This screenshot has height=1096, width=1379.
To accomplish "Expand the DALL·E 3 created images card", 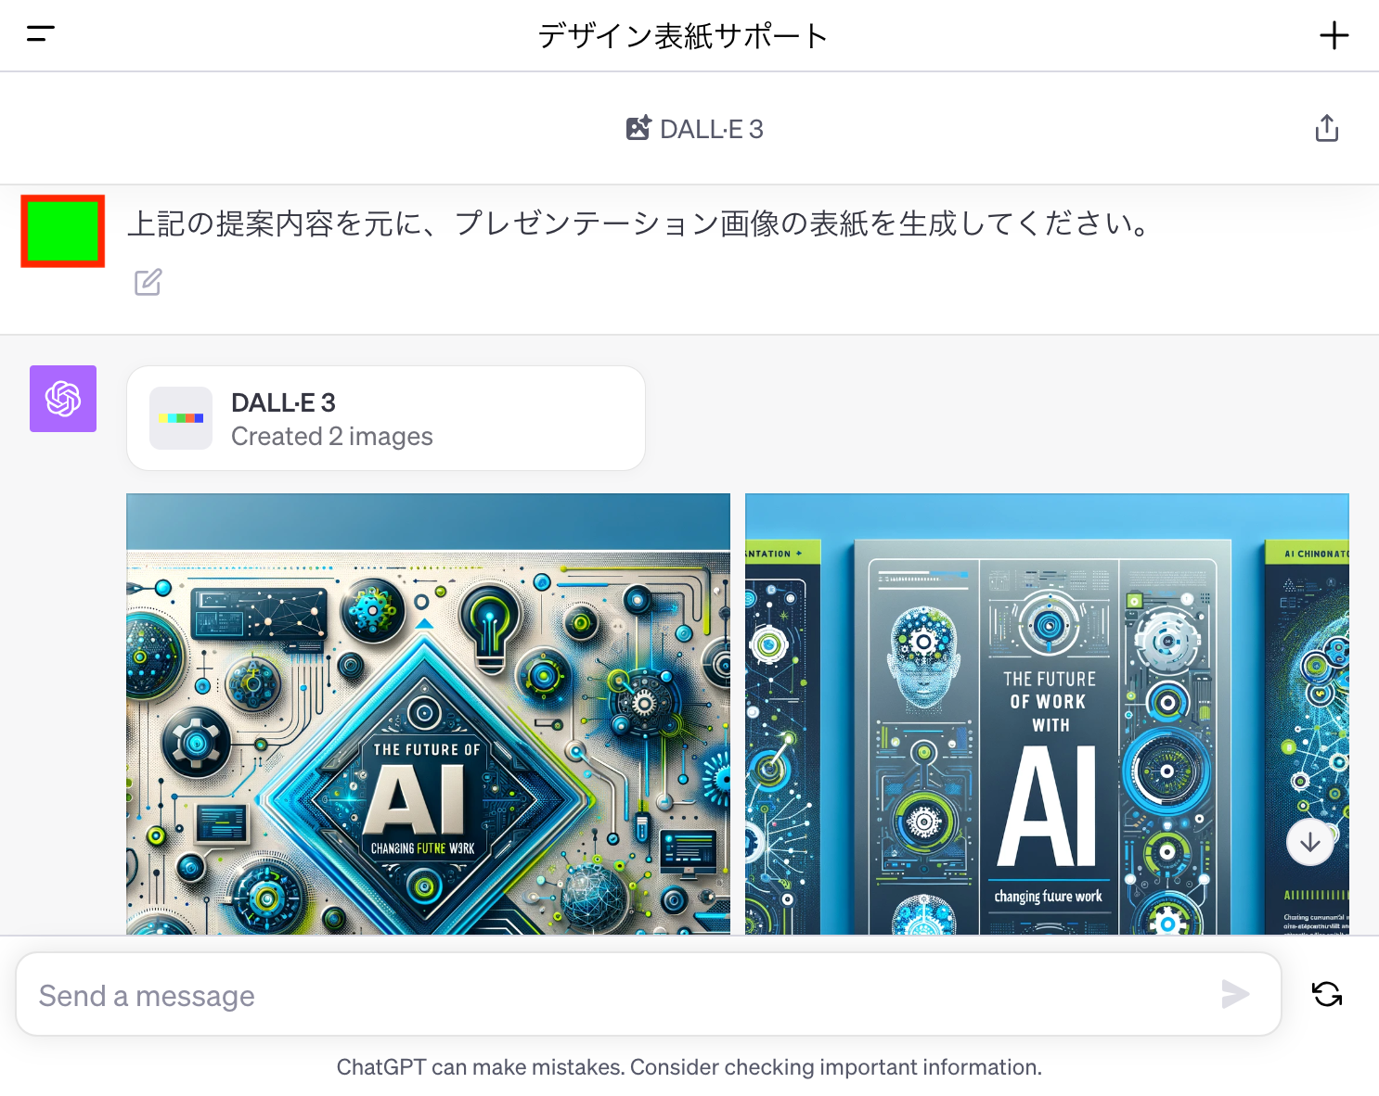I will tap(385, 418).
